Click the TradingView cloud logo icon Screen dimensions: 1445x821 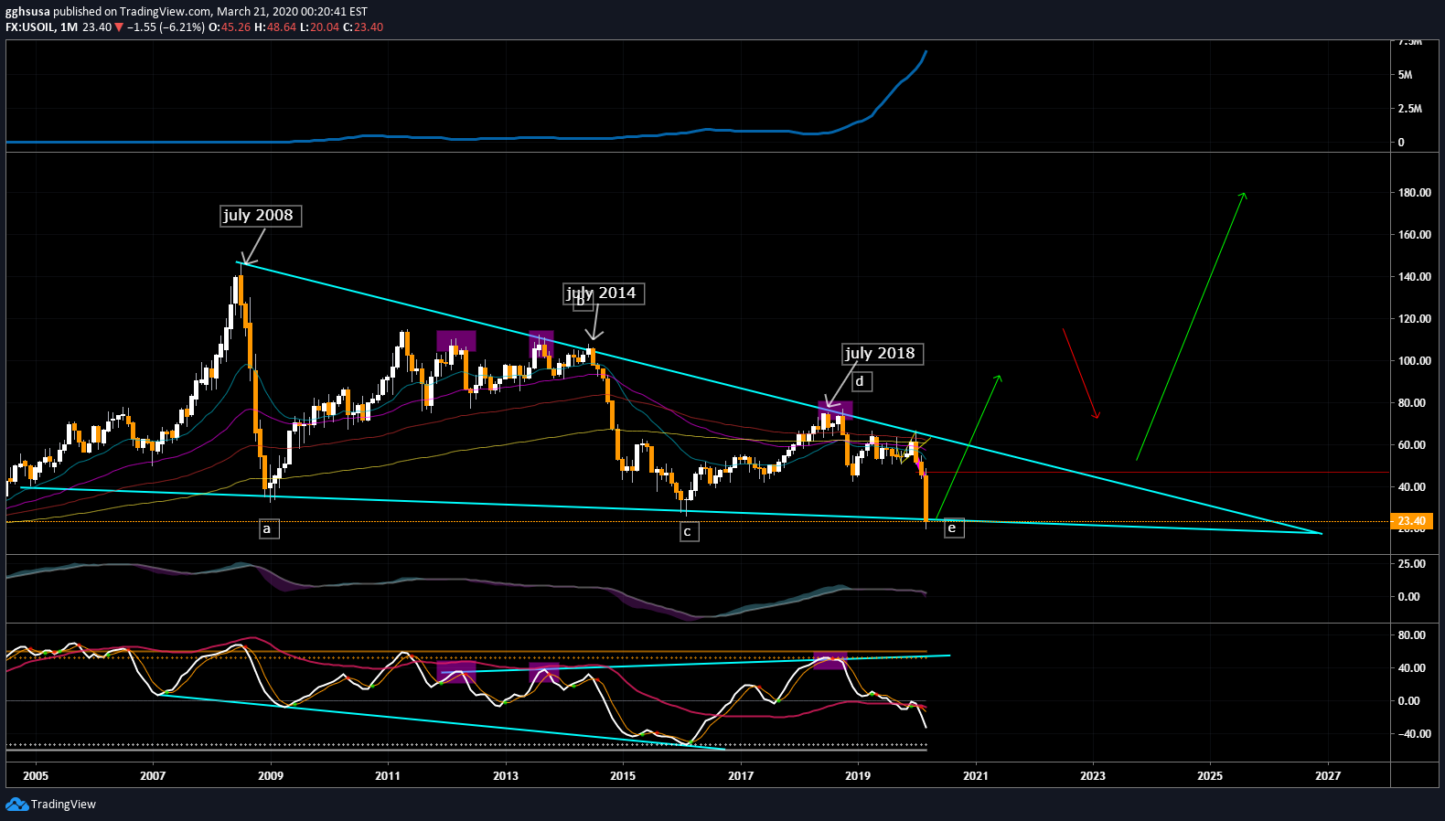(x=16, y=804)
